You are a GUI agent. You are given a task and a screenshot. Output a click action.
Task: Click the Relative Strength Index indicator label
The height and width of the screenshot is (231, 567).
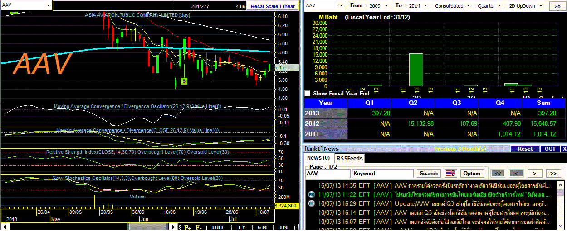click(x=138, y=152)
